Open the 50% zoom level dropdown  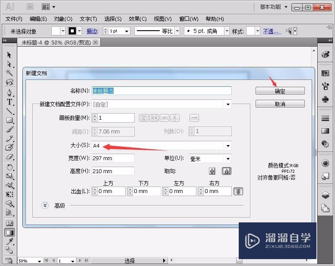coord(39,261)
